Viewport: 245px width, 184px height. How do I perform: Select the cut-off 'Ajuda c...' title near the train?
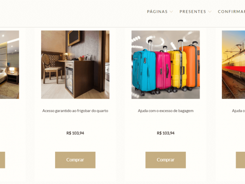click(238, 111)
